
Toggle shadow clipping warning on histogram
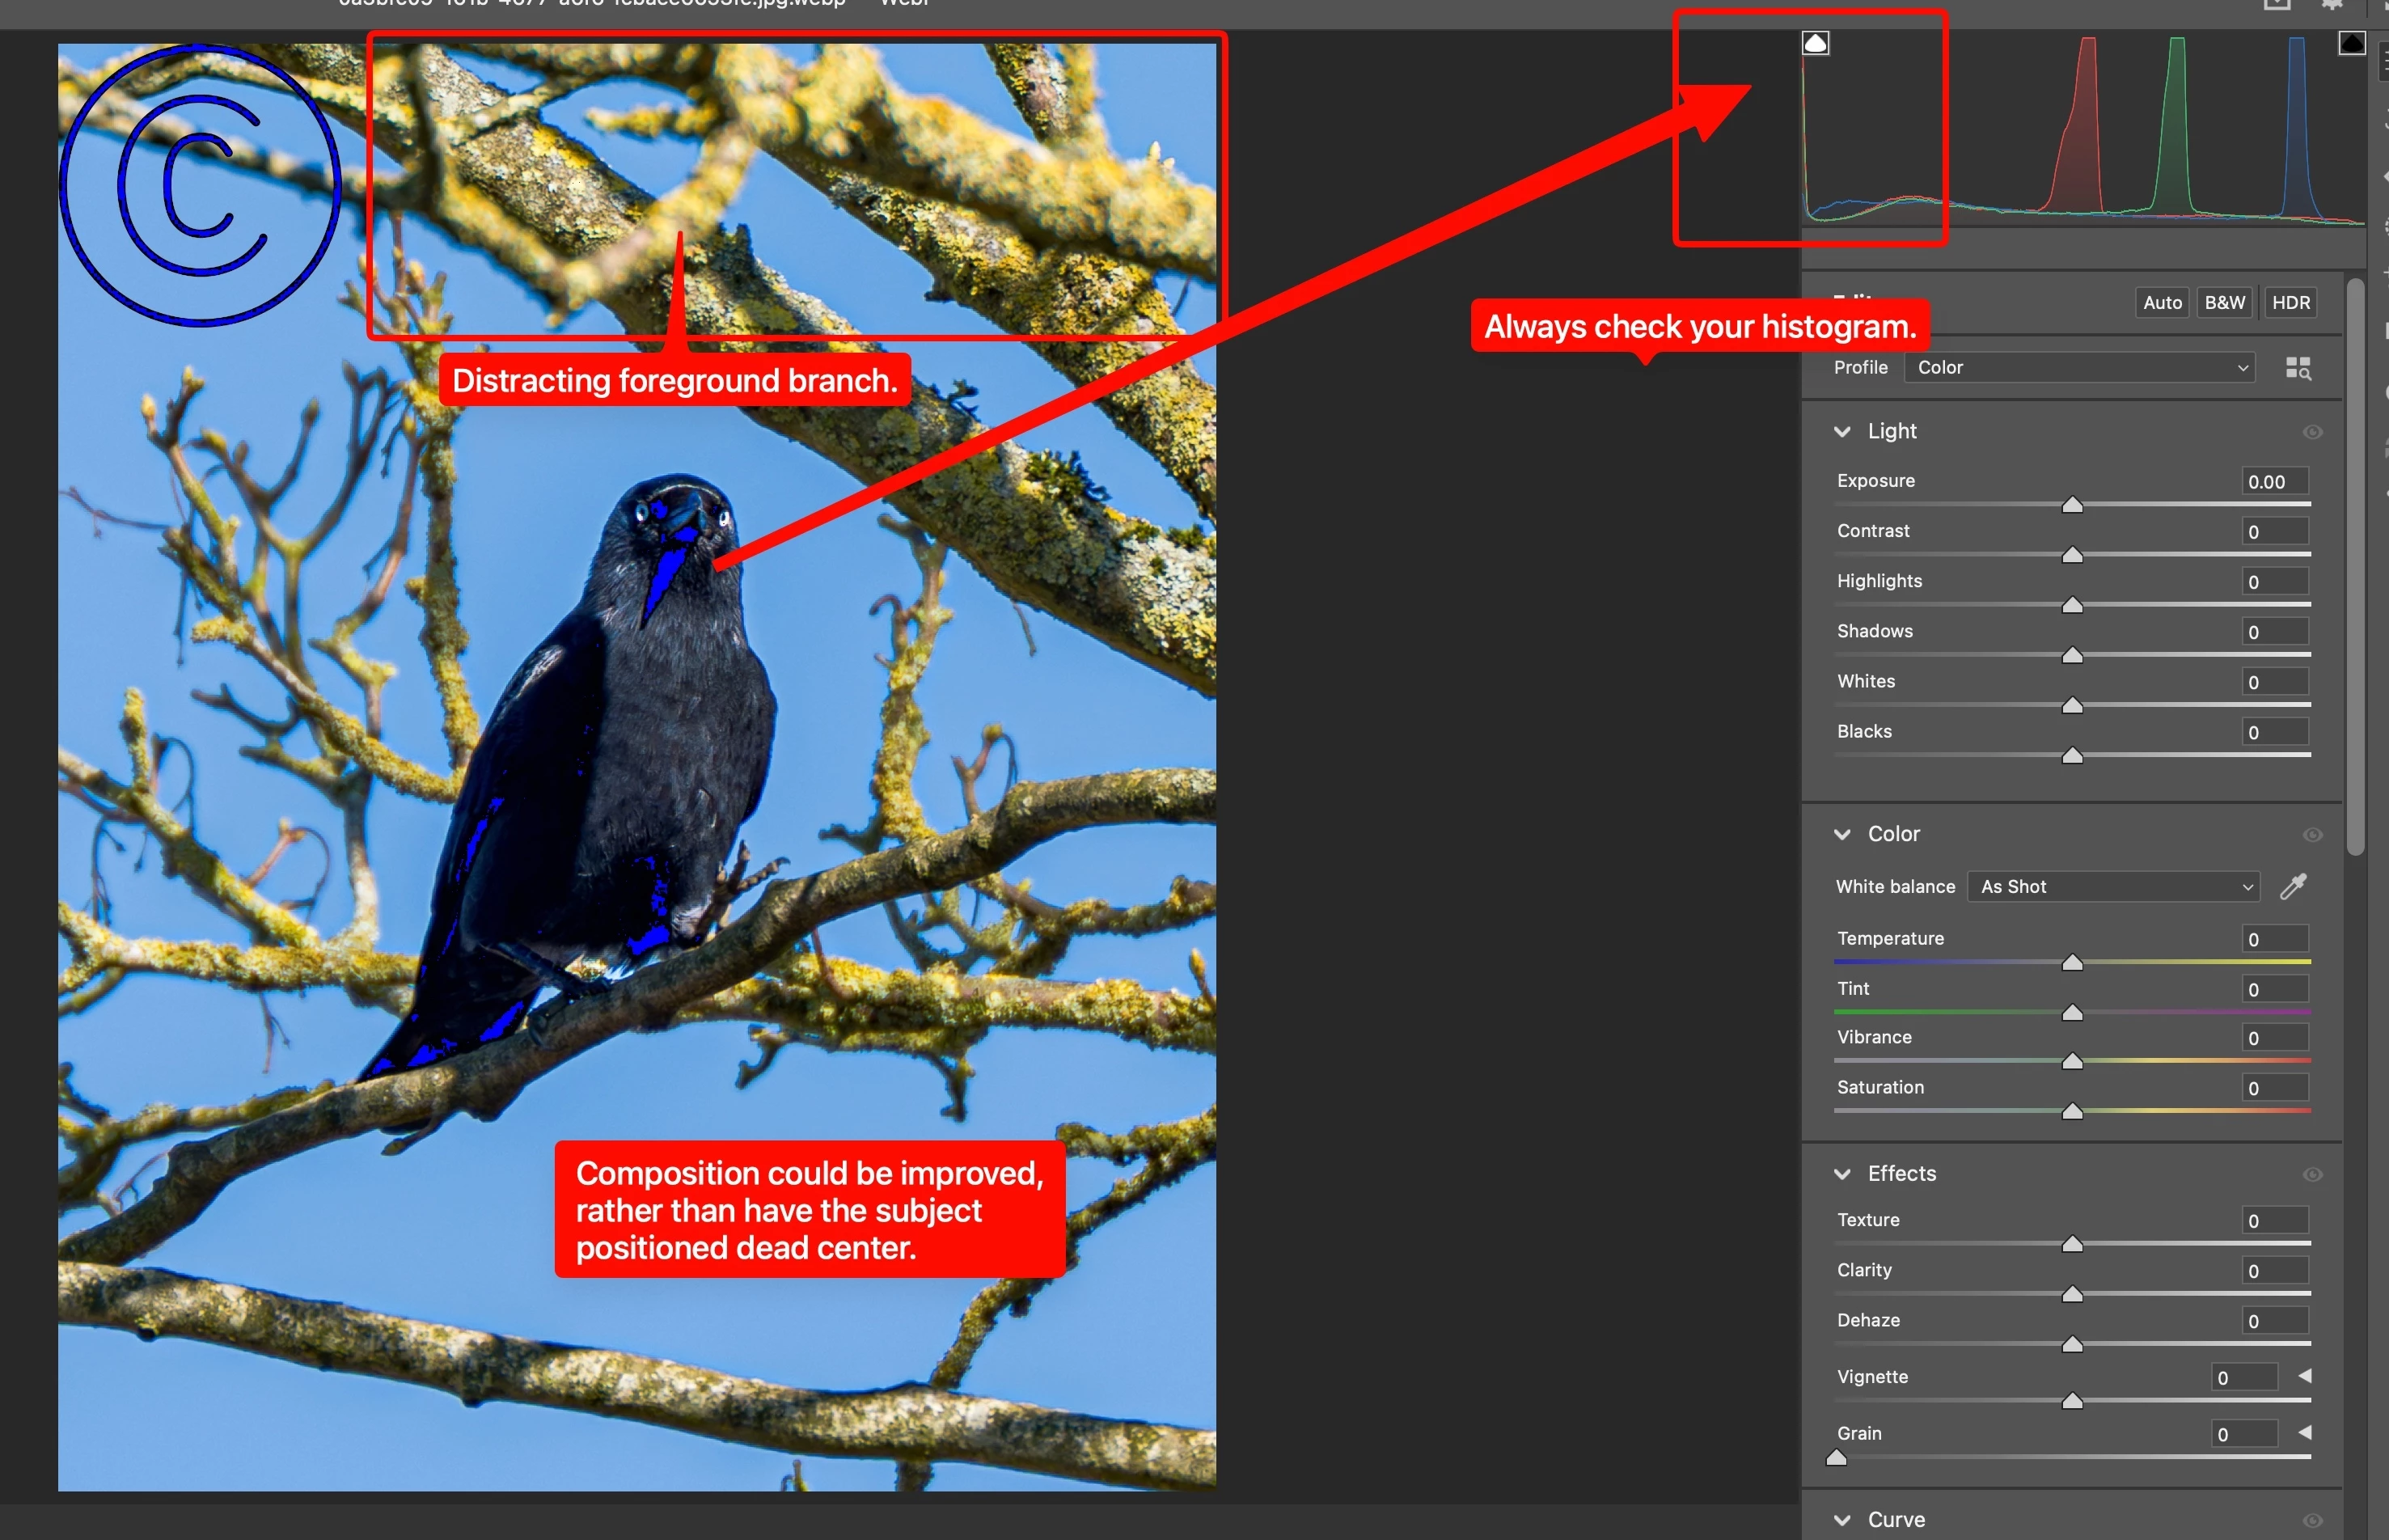1816,43
